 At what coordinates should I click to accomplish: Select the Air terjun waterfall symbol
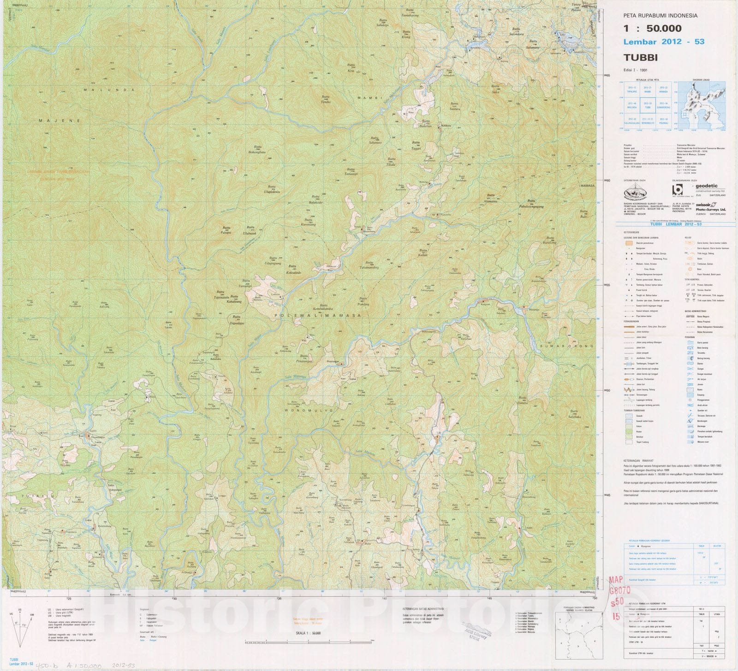690,379
